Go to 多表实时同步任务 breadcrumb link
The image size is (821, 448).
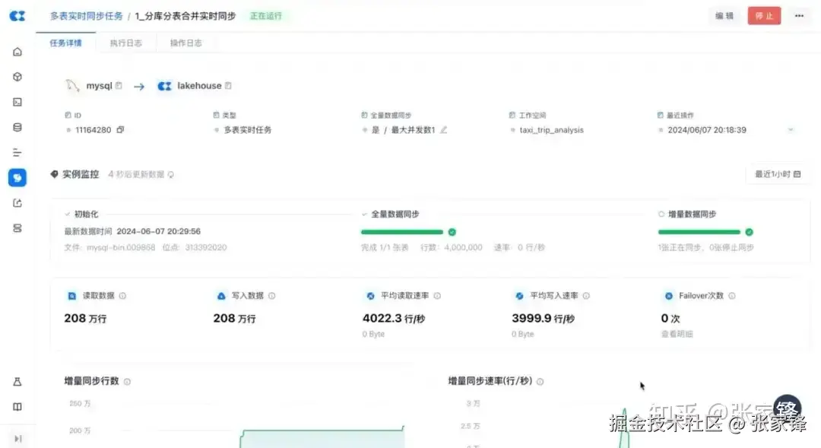[87, 16]
